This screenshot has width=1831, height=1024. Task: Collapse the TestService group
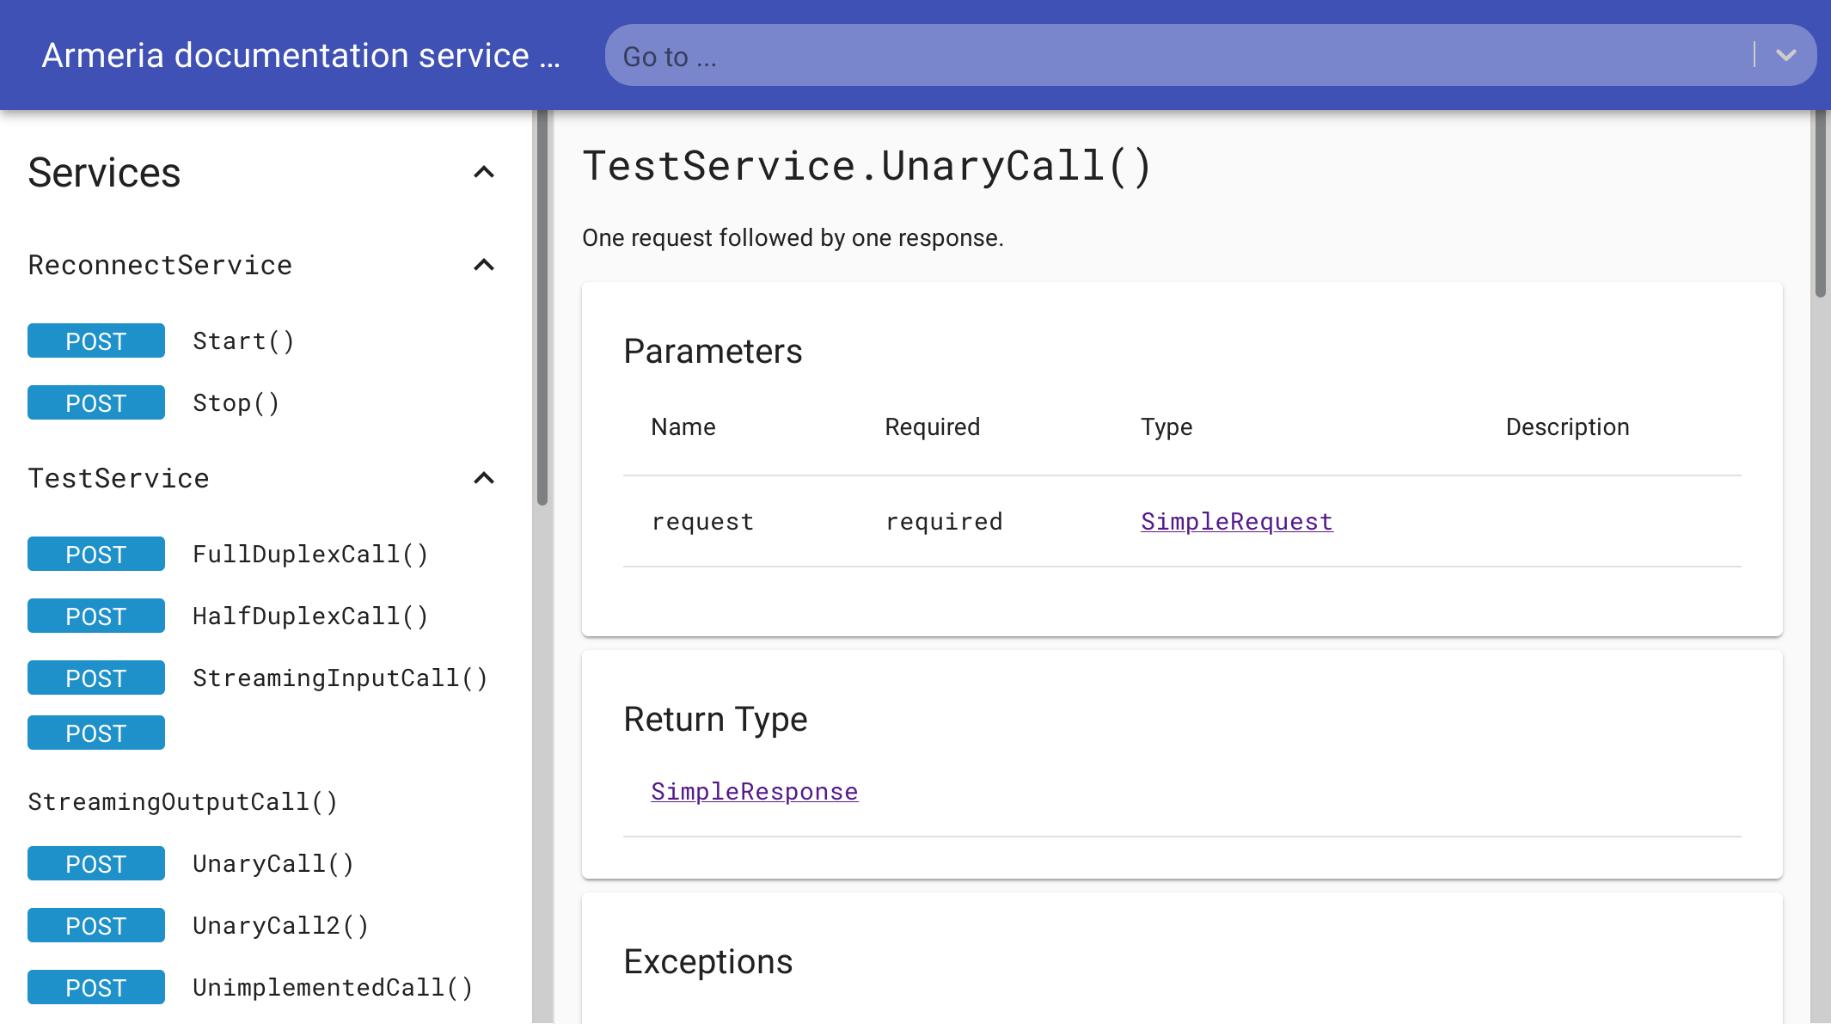484,478
